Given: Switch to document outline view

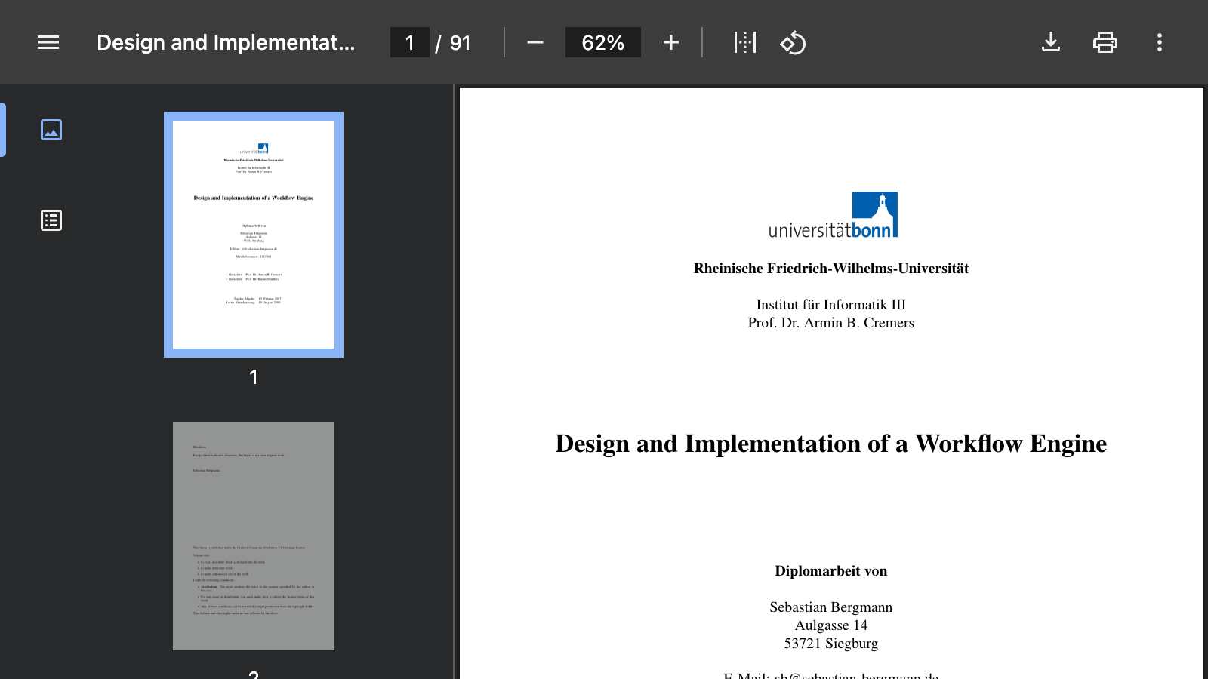Looking at the screenshot, I should [x=51, y=220].
